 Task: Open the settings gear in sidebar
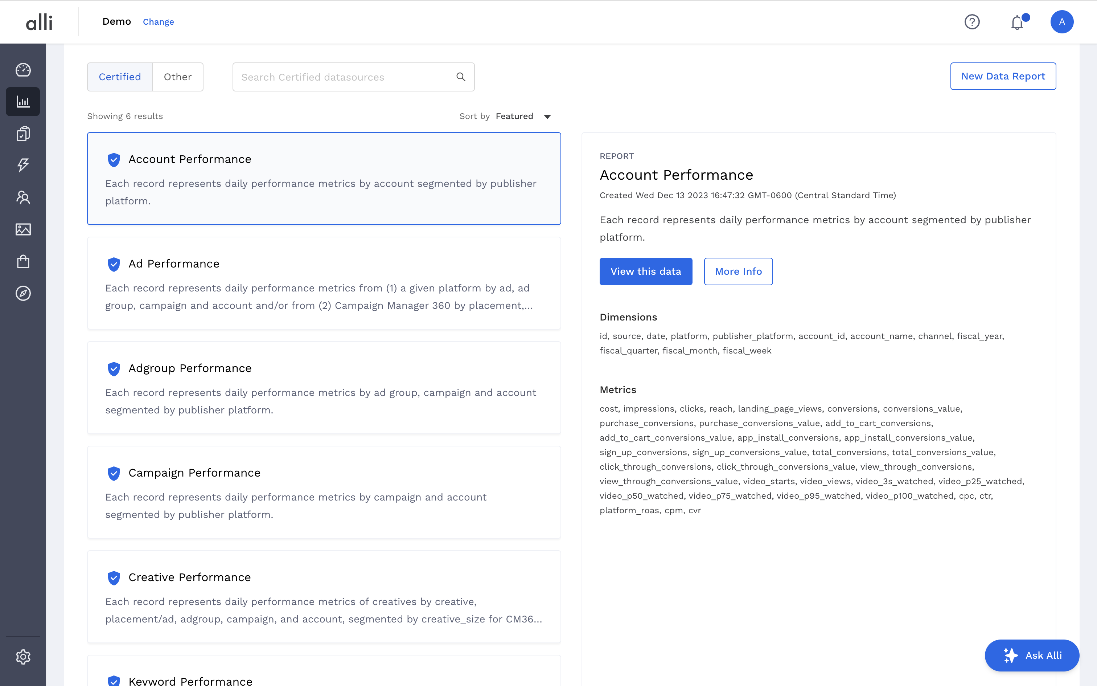23,657
